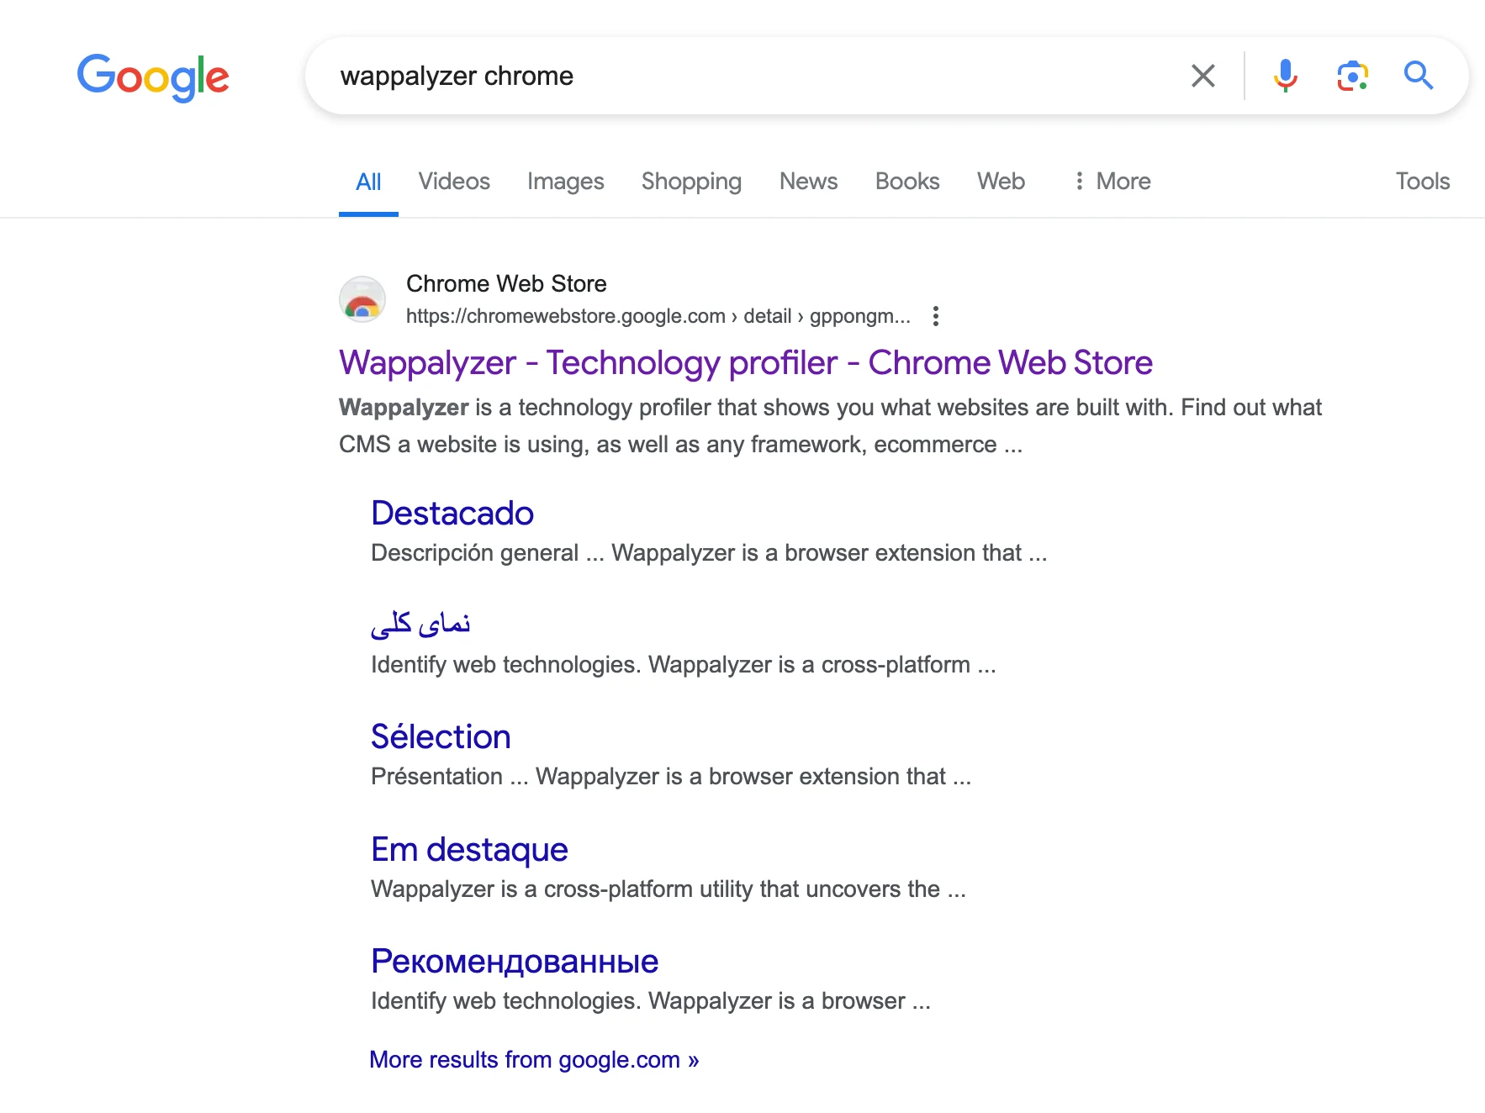Switch to the Web tab
The height and width of the screenshot is (1113, 1485).
click(x=1001, y=182)
